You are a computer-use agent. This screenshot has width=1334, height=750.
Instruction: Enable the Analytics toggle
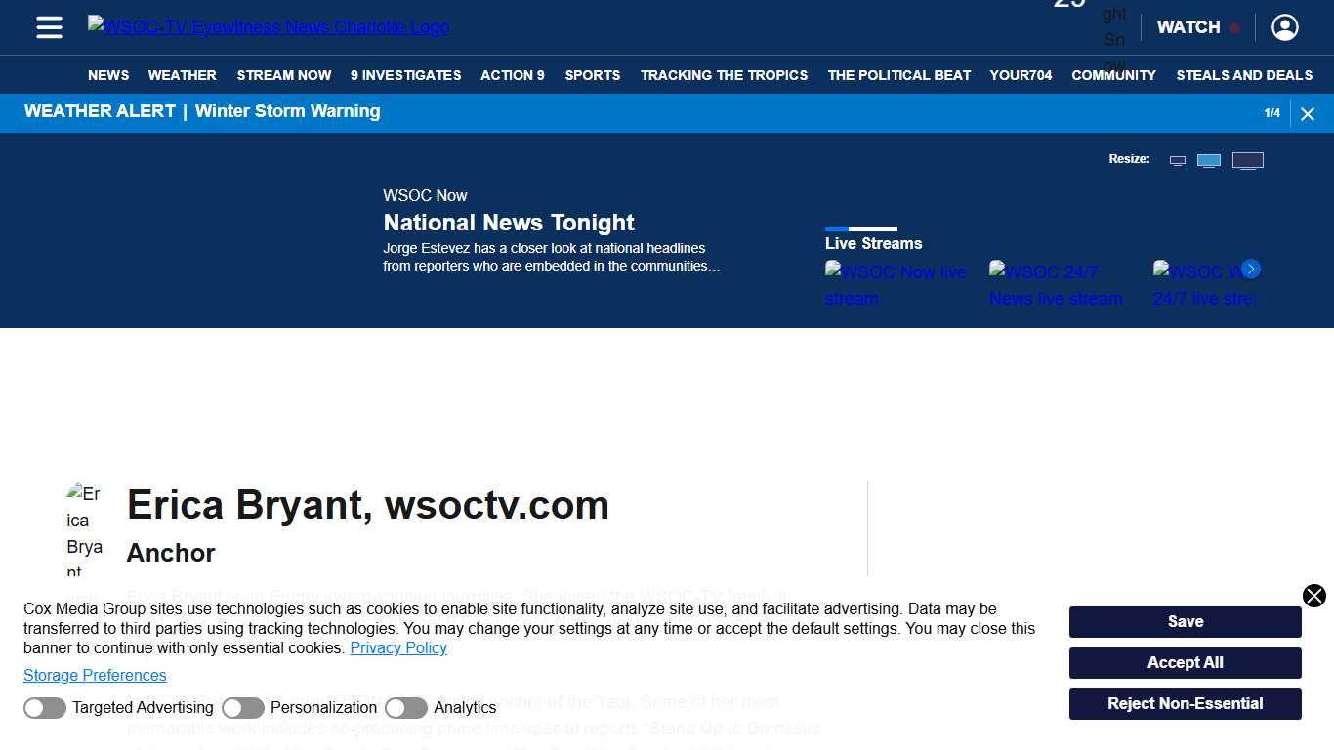click(406, 707)
